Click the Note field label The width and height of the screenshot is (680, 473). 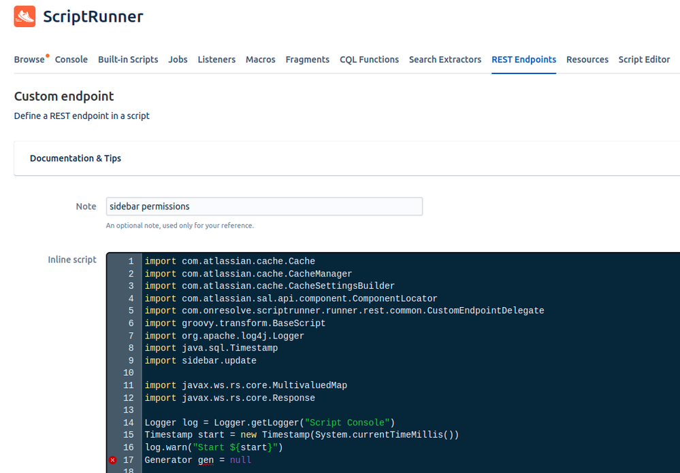pyautogui.click(x=86, y=207)
